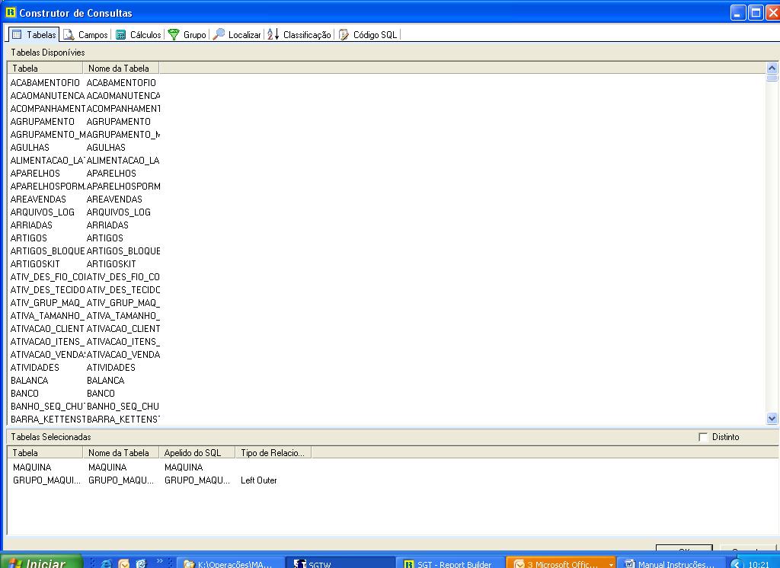The height and width of the screenshot is (568, 780).
Task: Click the Código SQL notepad icon
Action: coord(344,35)
